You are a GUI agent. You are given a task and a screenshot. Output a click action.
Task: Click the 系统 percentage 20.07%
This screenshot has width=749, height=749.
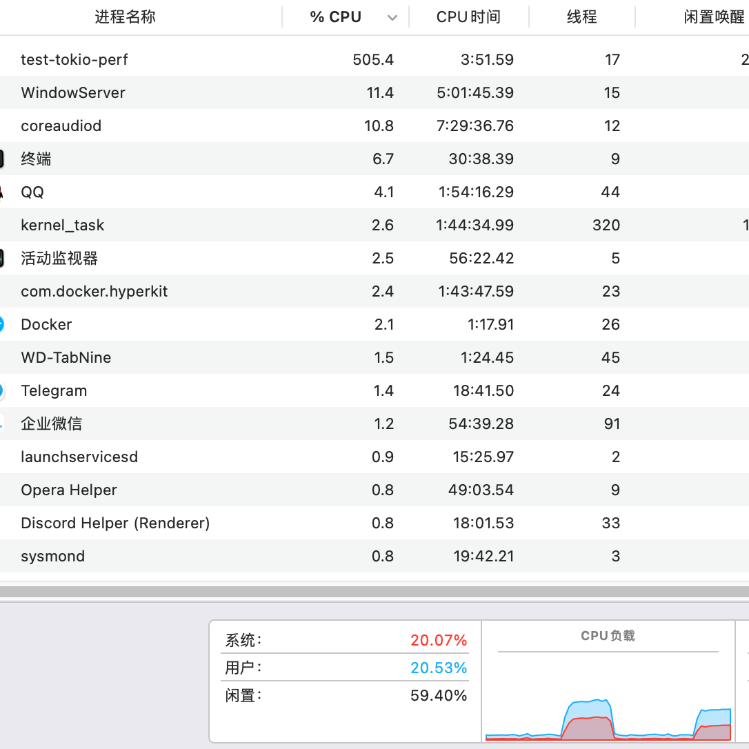coord(439,640)
